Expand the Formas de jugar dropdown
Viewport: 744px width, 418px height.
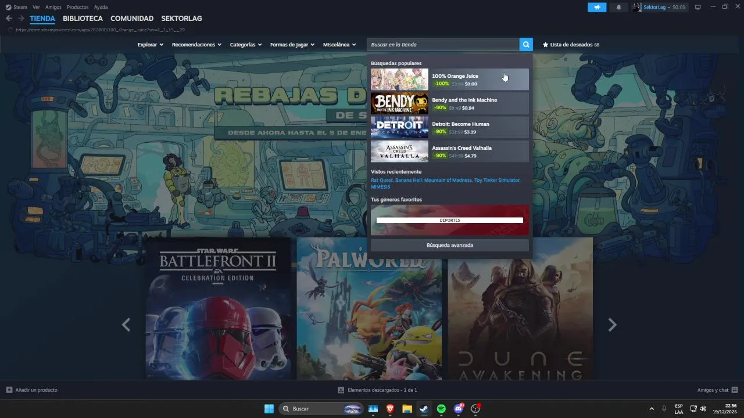coord(292,45)
